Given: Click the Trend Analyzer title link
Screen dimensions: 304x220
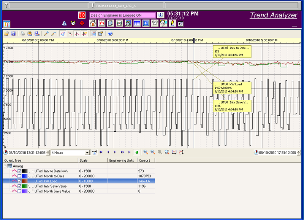Looking at the screenshot, I should [273, 16].
